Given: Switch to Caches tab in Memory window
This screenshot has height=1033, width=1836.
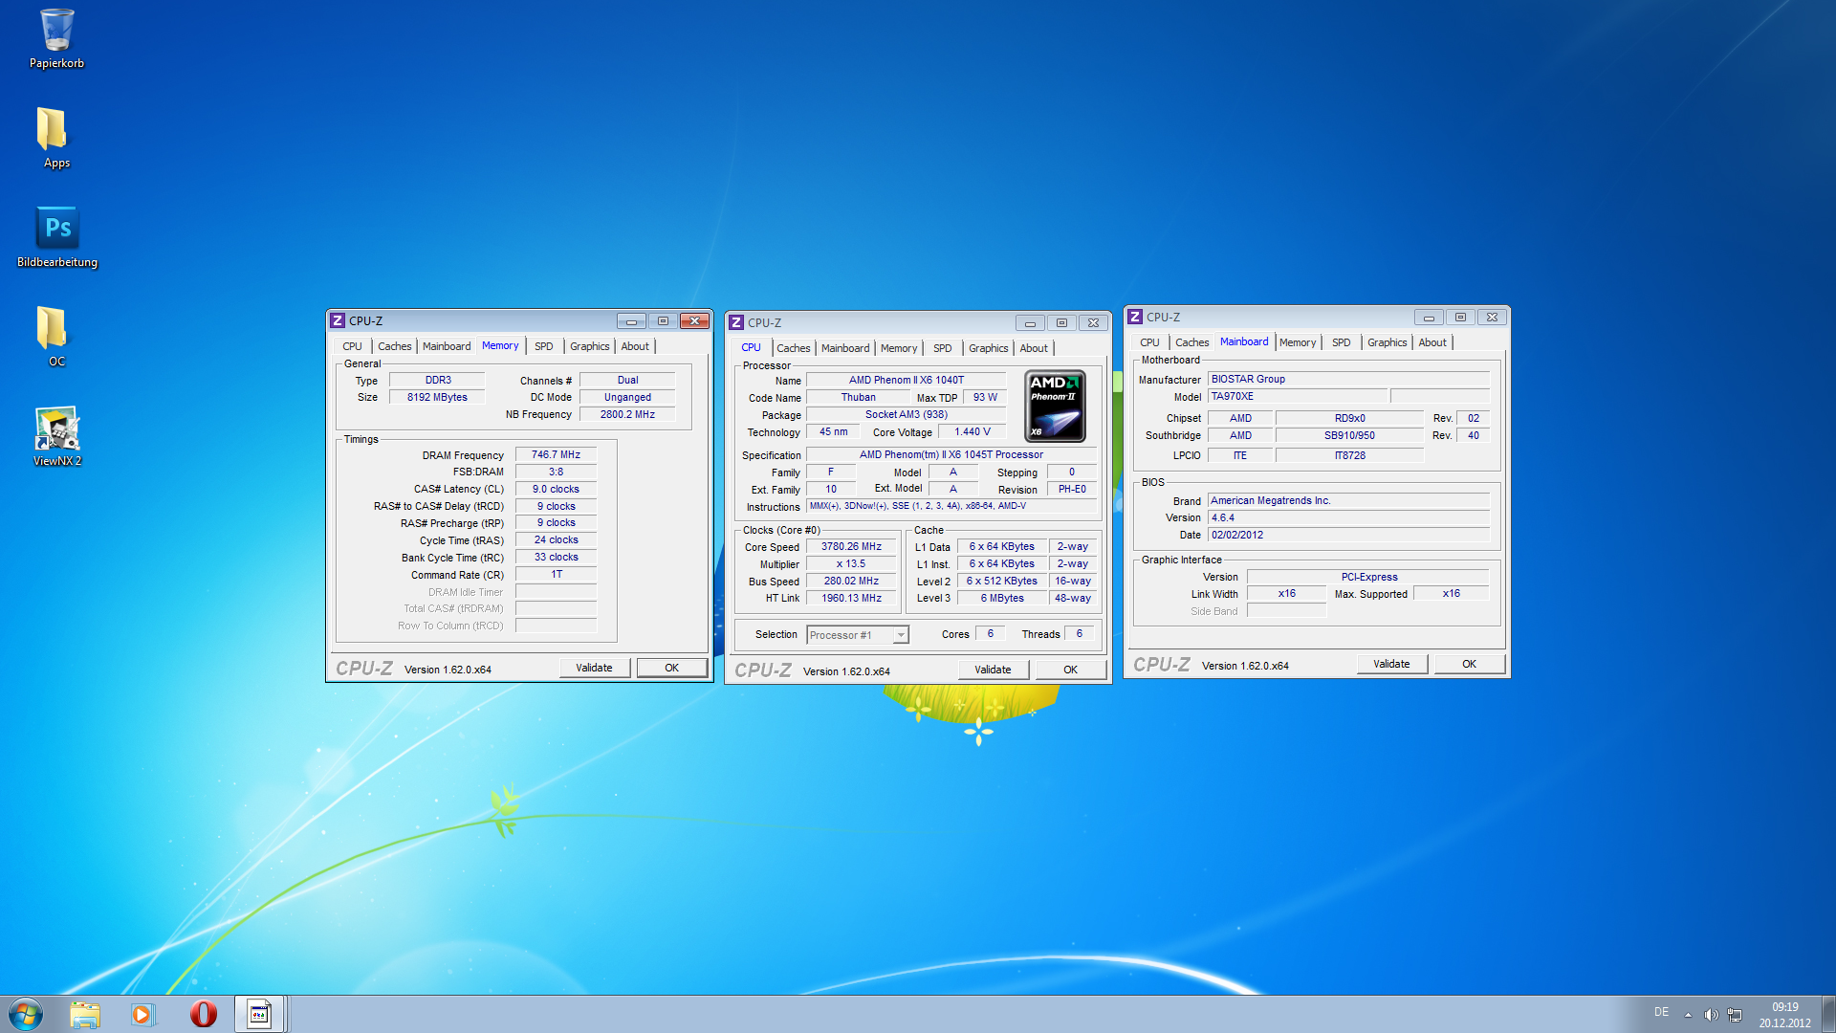Looking at the screenshot, I should pyautogui.click(x=394, y=346).
